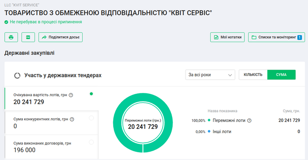Viewport: 308px width, 160px height.
Task: Click the Поділитися досьє share button
Action: (61, 37)
